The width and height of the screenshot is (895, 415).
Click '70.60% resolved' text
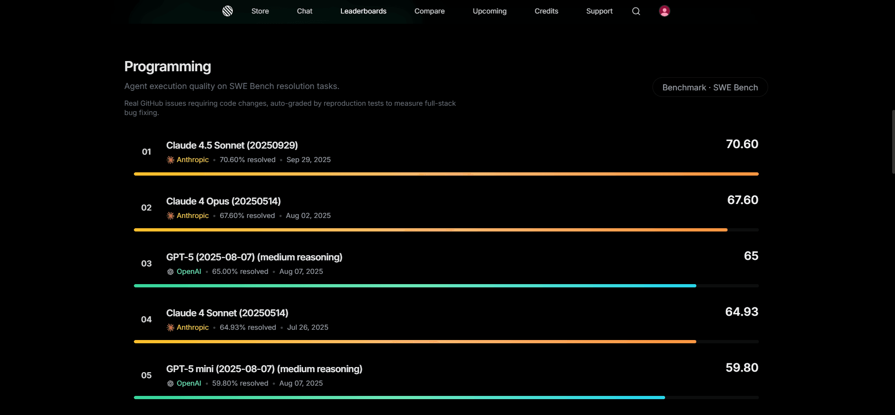pyautogui.click(x=248, y=160)
